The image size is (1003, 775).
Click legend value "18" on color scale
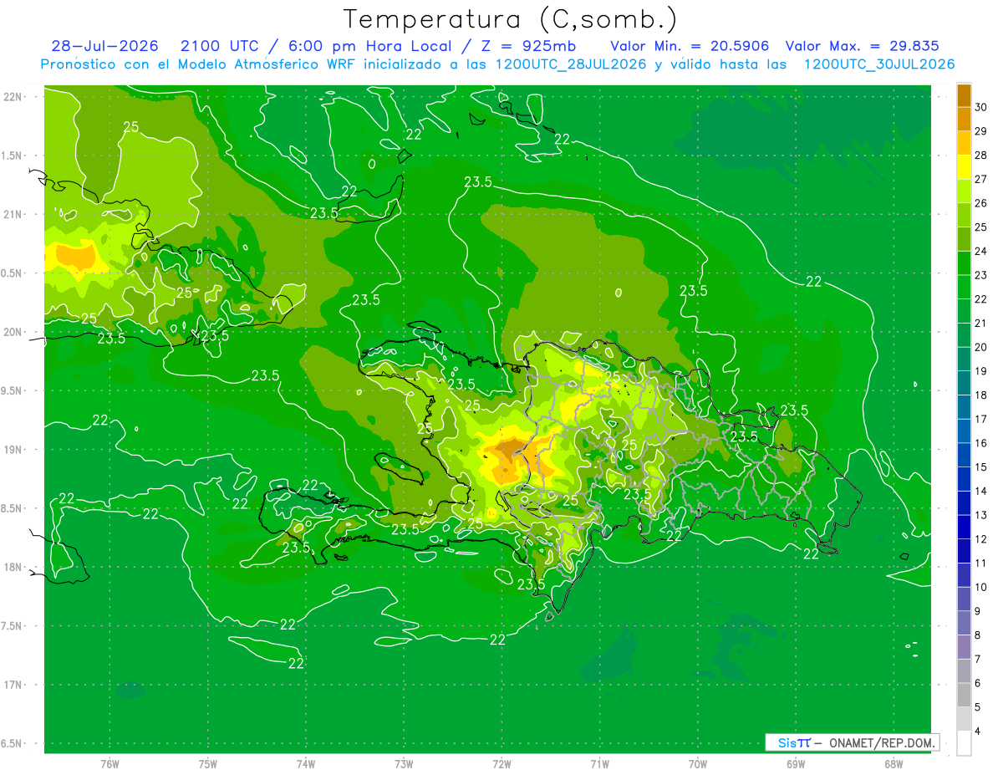point(981,395)
